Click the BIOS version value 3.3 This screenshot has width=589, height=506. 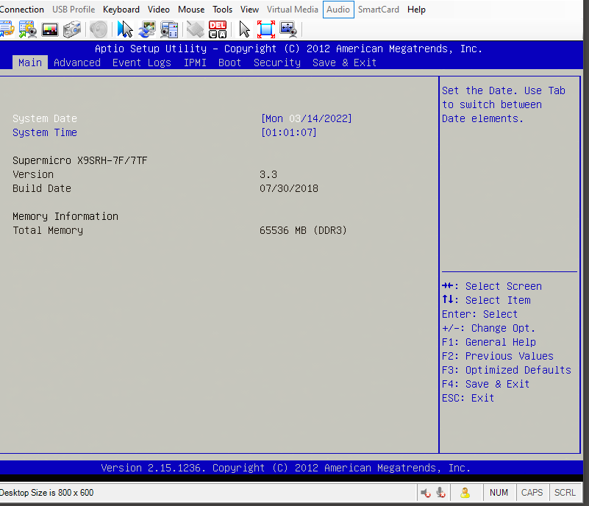click(x=268, y=175)
